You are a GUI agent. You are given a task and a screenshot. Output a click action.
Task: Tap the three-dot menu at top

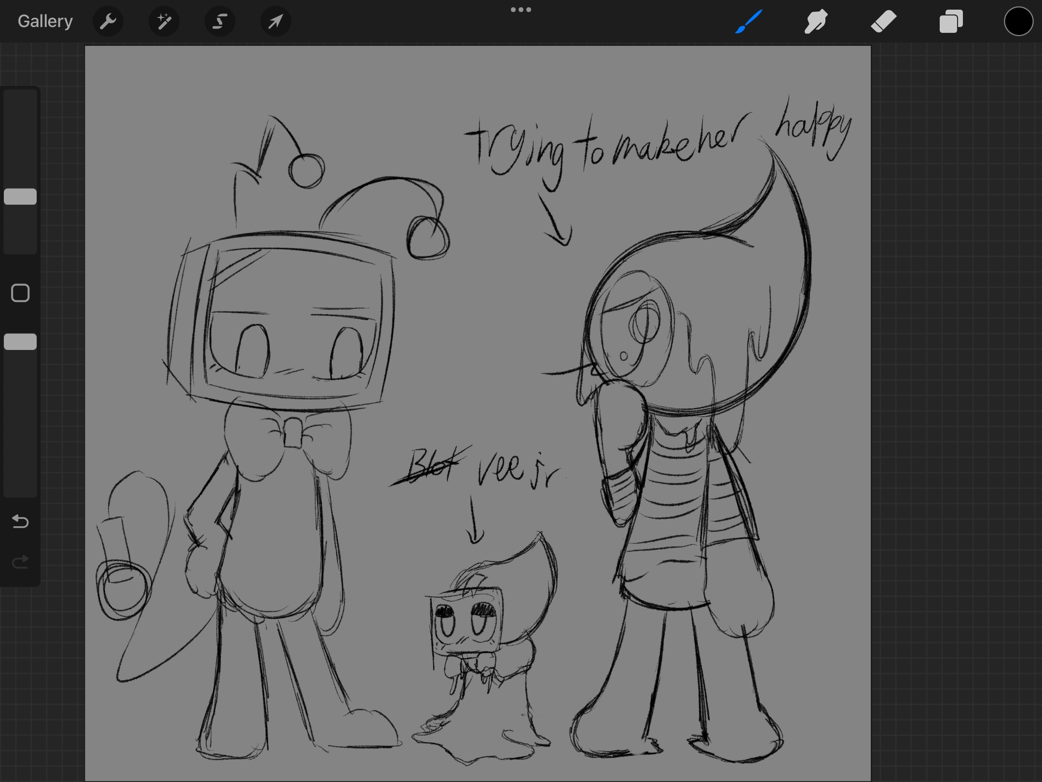click(521, 10)
